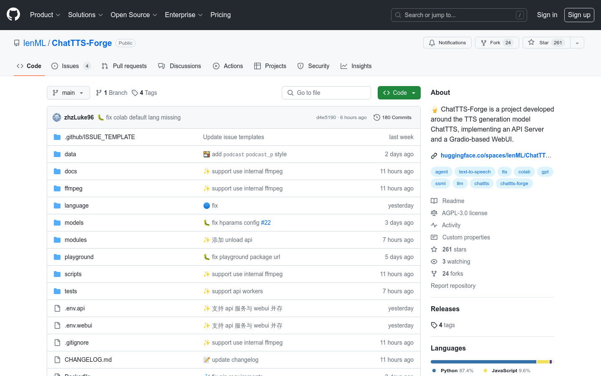Open the huggingface.co spaces link

point(495,155)
